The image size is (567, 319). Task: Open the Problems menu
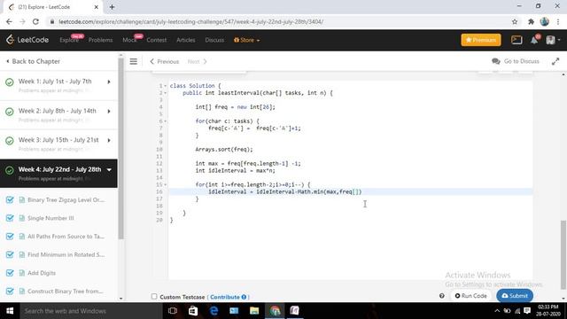point(100,40)
